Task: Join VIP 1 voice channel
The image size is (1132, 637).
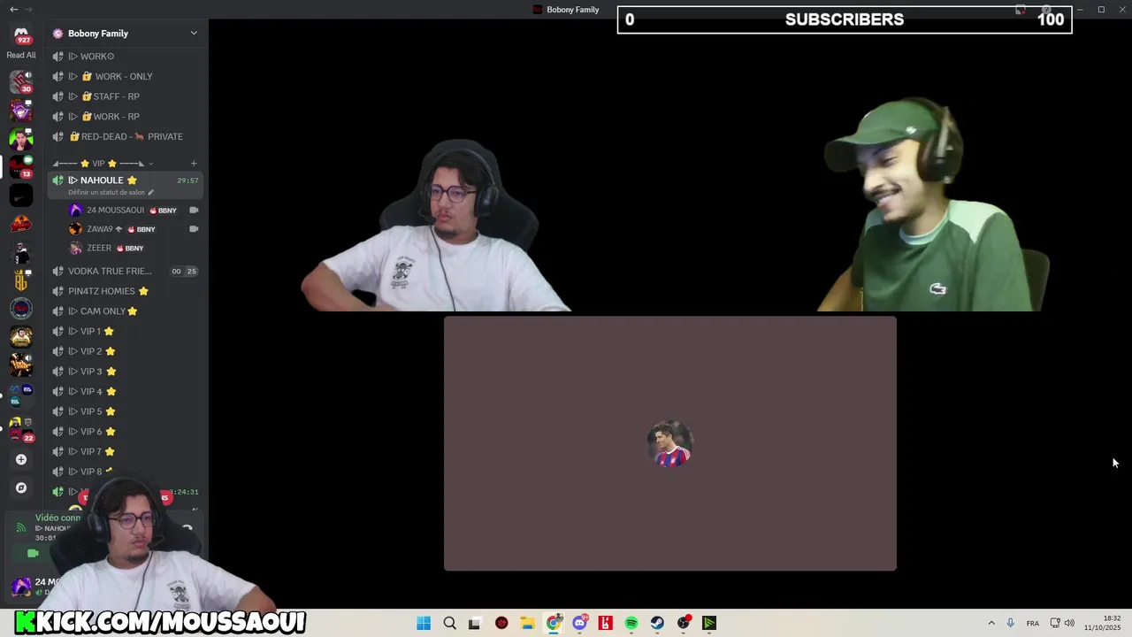Action: [x=125, y=331]
